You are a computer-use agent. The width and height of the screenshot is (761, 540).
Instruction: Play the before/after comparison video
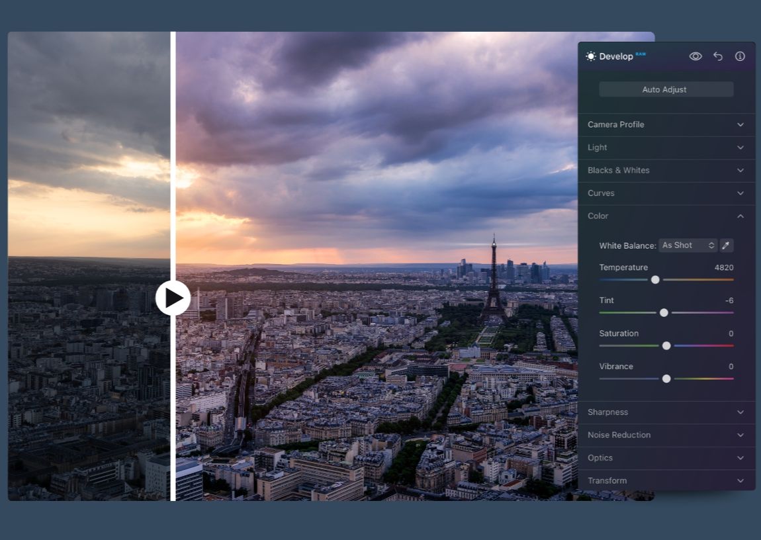[x=173, y=298]
